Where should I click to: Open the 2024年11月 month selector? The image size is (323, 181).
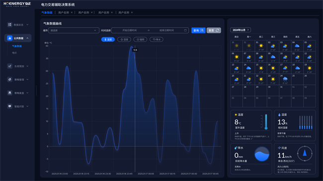point(240,30)
